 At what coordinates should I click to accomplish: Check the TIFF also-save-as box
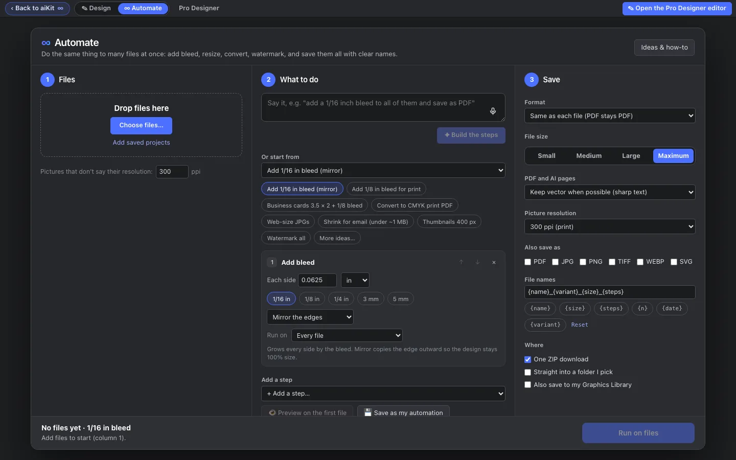[x=612, y=262]
